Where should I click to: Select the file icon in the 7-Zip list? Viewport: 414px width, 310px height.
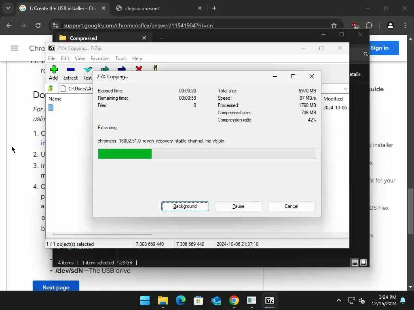click(51, 107)
